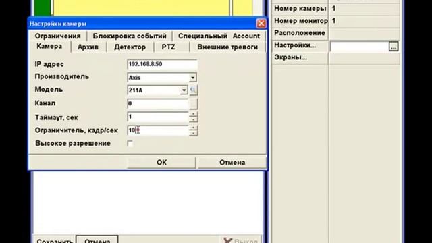Open the Модель dropdown arrow
This screenshot has height=243, width=432.
click(184, 90)
